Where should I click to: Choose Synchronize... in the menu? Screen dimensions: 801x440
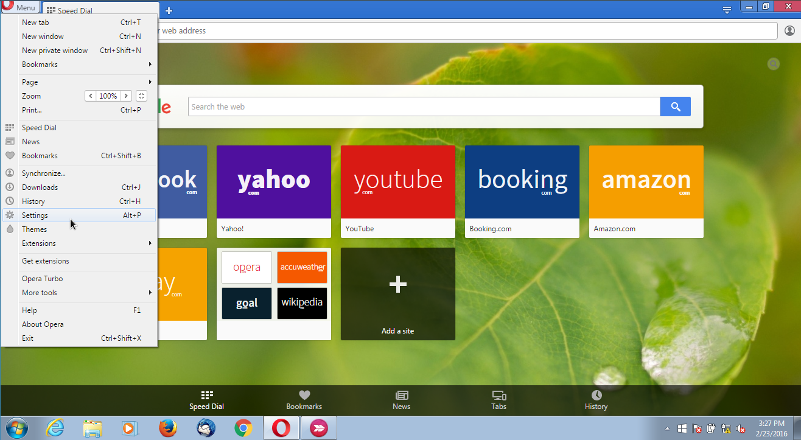coord(79,173)
